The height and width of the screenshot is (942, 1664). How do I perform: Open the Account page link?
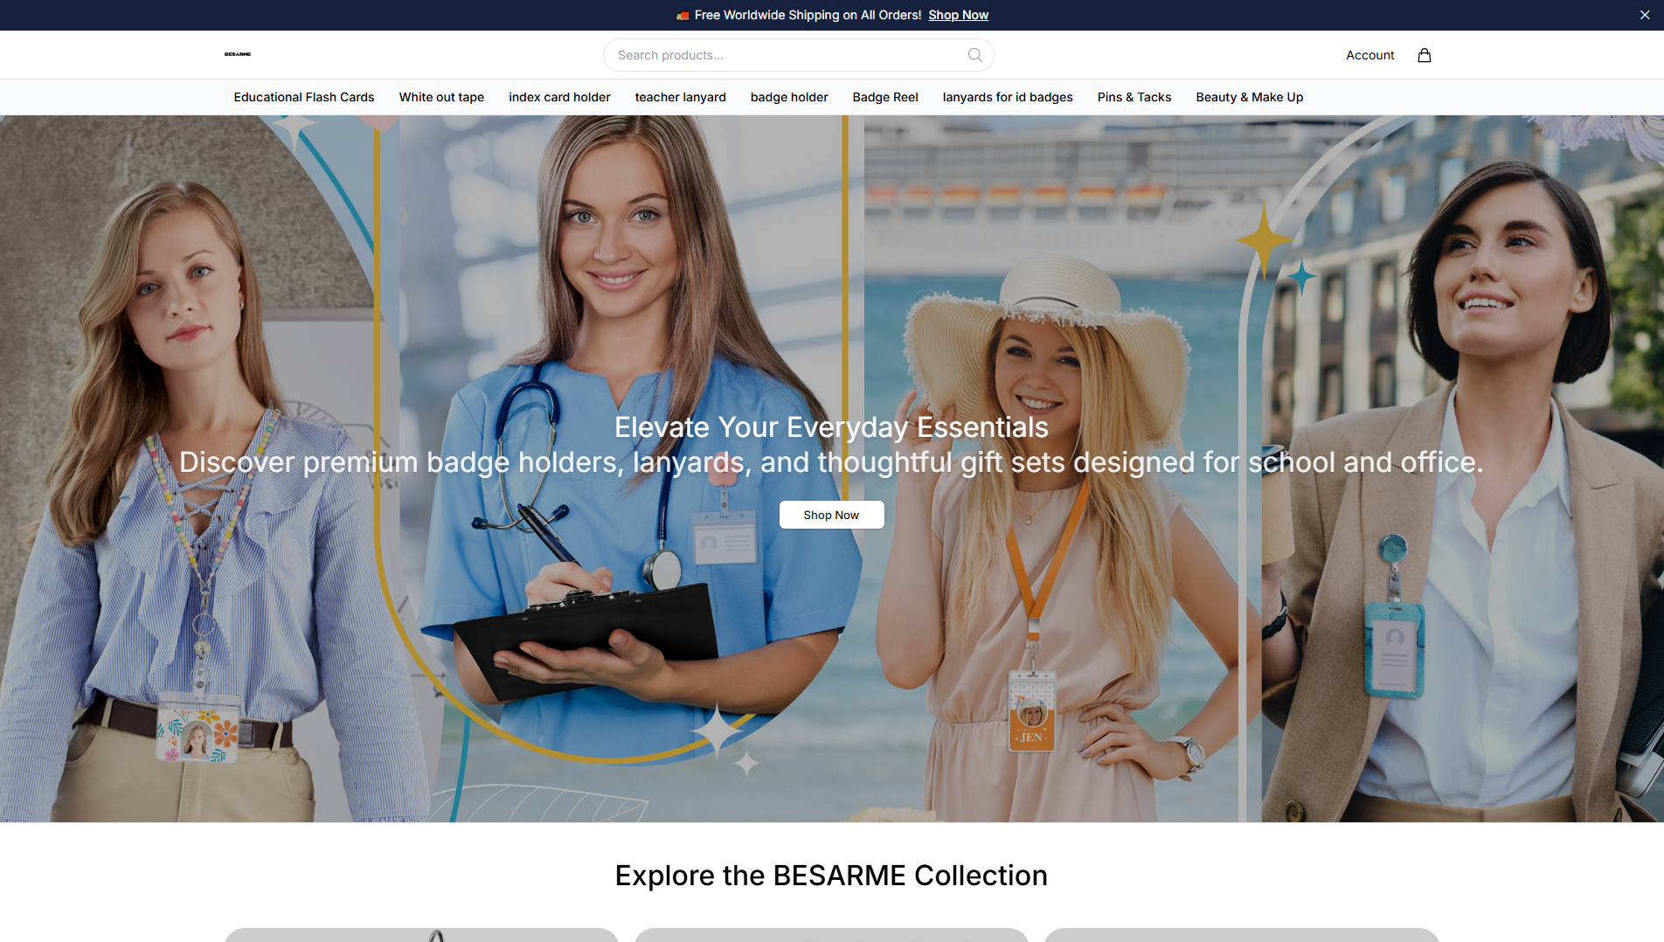1369,55
